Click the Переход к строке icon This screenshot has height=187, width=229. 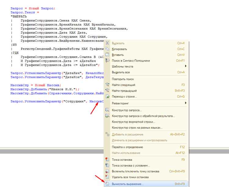click(x=107, y=96)
